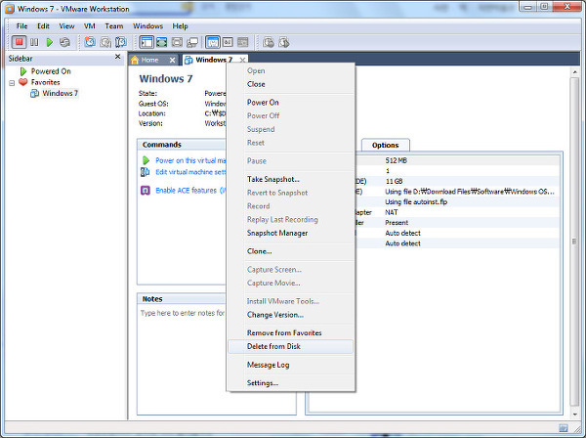Open the Help menu
The width and height of the screenshot is (586, 438).
[x=180, y=26]
